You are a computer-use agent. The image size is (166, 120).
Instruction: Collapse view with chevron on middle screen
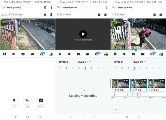coord(59,8)
